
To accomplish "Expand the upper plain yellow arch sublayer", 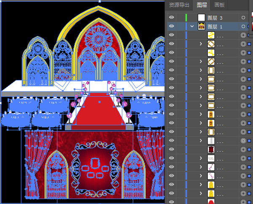I will 201,185.
